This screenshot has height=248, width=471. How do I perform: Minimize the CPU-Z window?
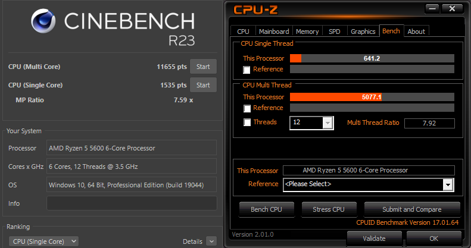[432, 9]
